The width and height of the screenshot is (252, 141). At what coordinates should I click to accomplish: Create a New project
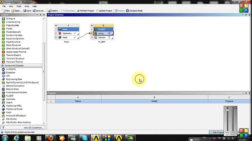click(6, 11)
